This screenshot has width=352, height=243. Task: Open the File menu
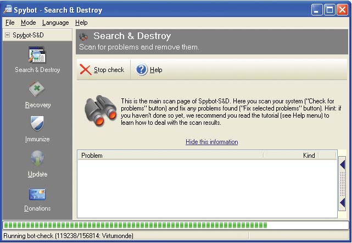(10, 23)
